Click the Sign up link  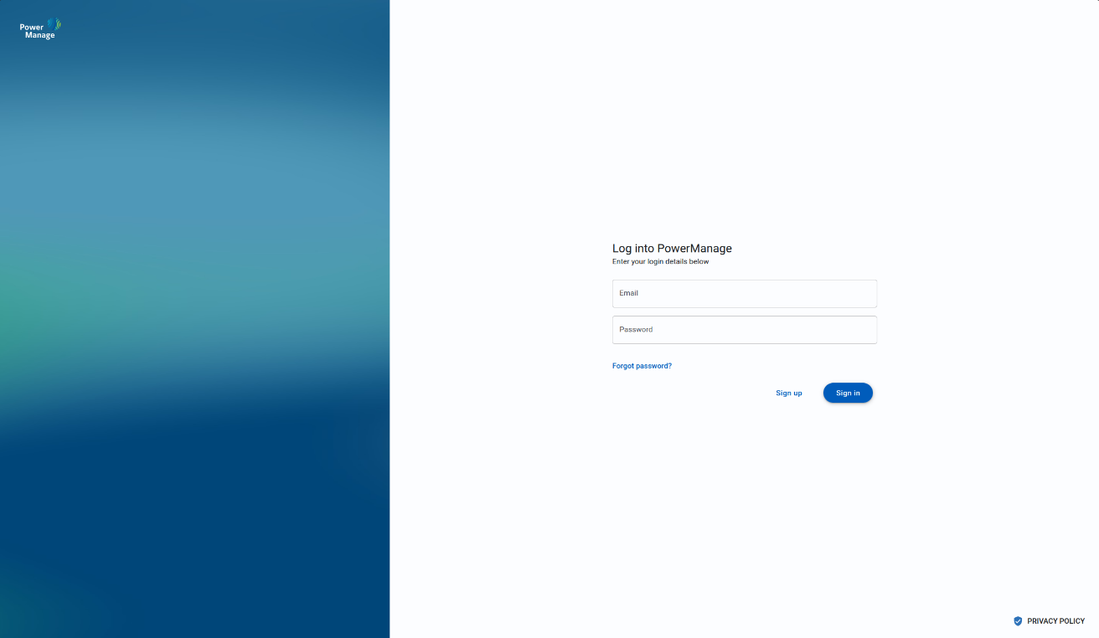pyautogui.click(x=788, y=392)
